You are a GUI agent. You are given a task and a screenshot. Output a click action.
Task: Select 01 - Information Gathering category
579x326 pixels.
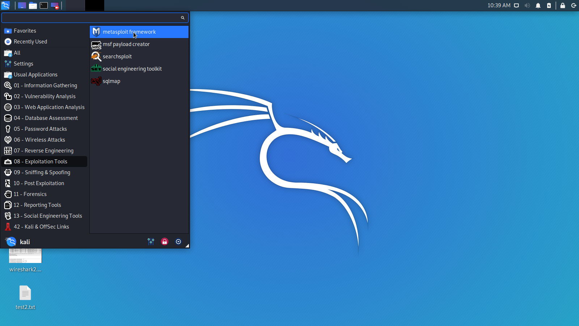point(44,85)
